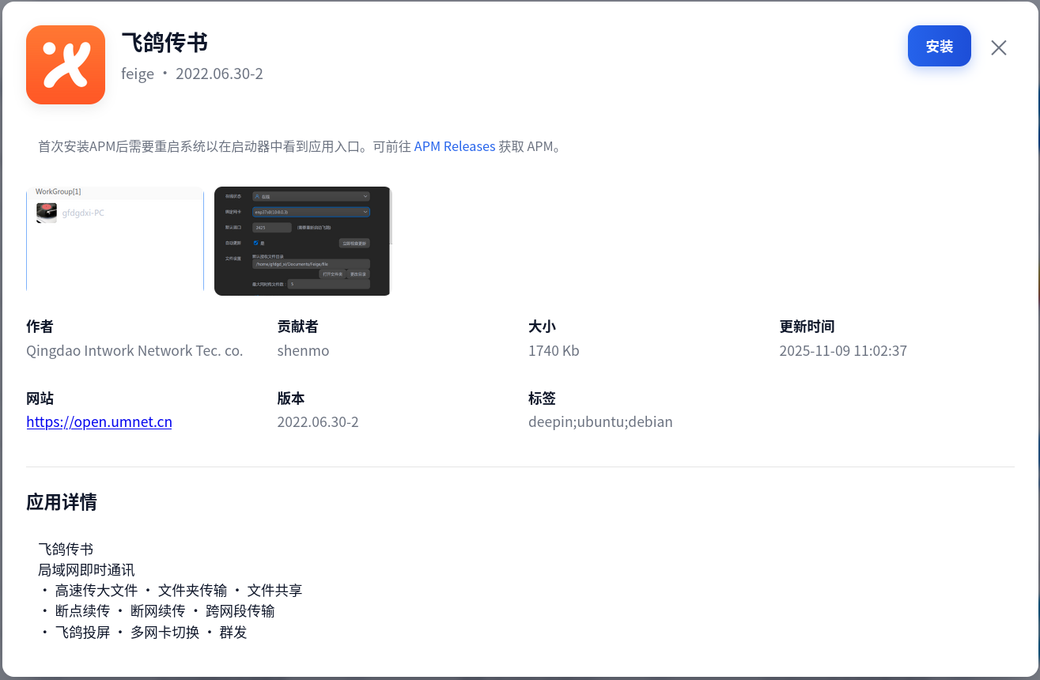Click the 更改目录 button in the preview

(x=357, y=274)
